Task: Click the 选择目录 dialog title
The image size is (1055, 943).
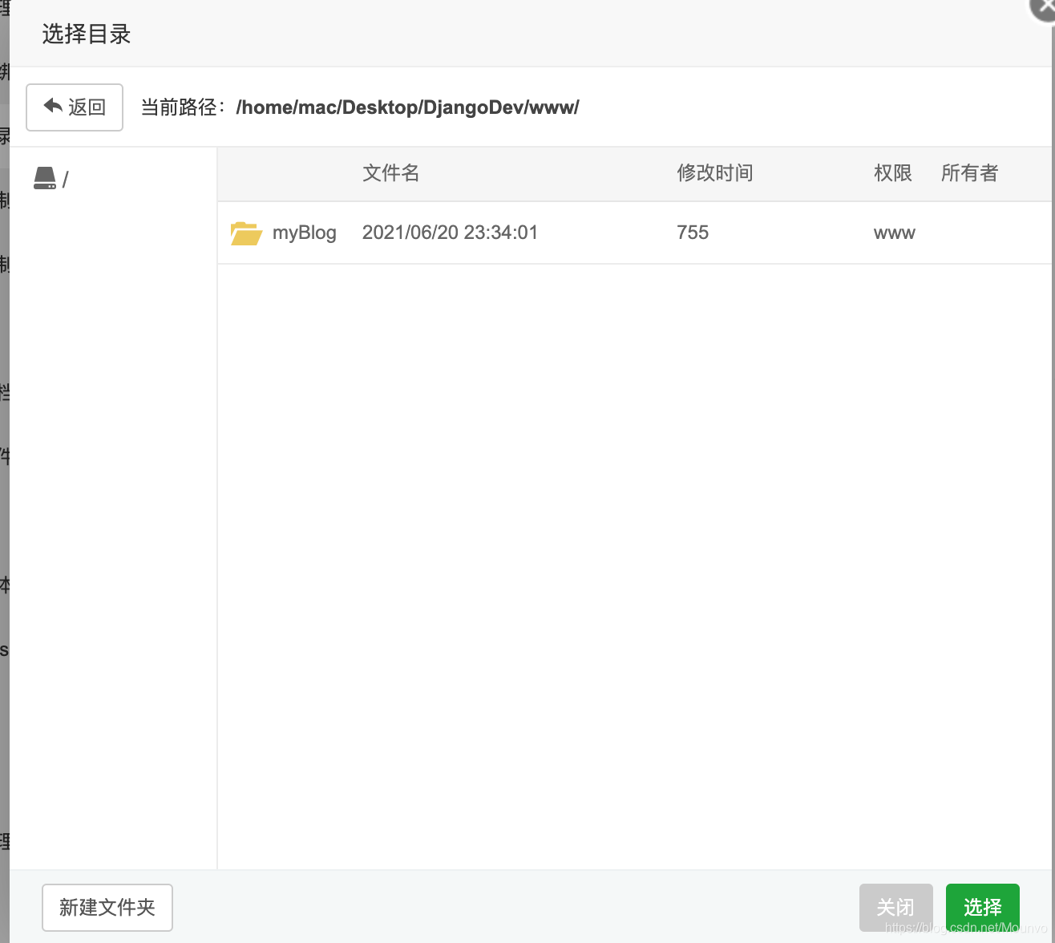Action: [x=87, y=34]
